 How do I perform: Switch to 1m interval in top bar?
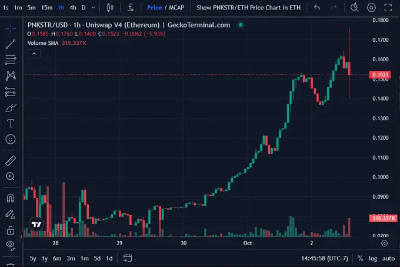(18, 8)
